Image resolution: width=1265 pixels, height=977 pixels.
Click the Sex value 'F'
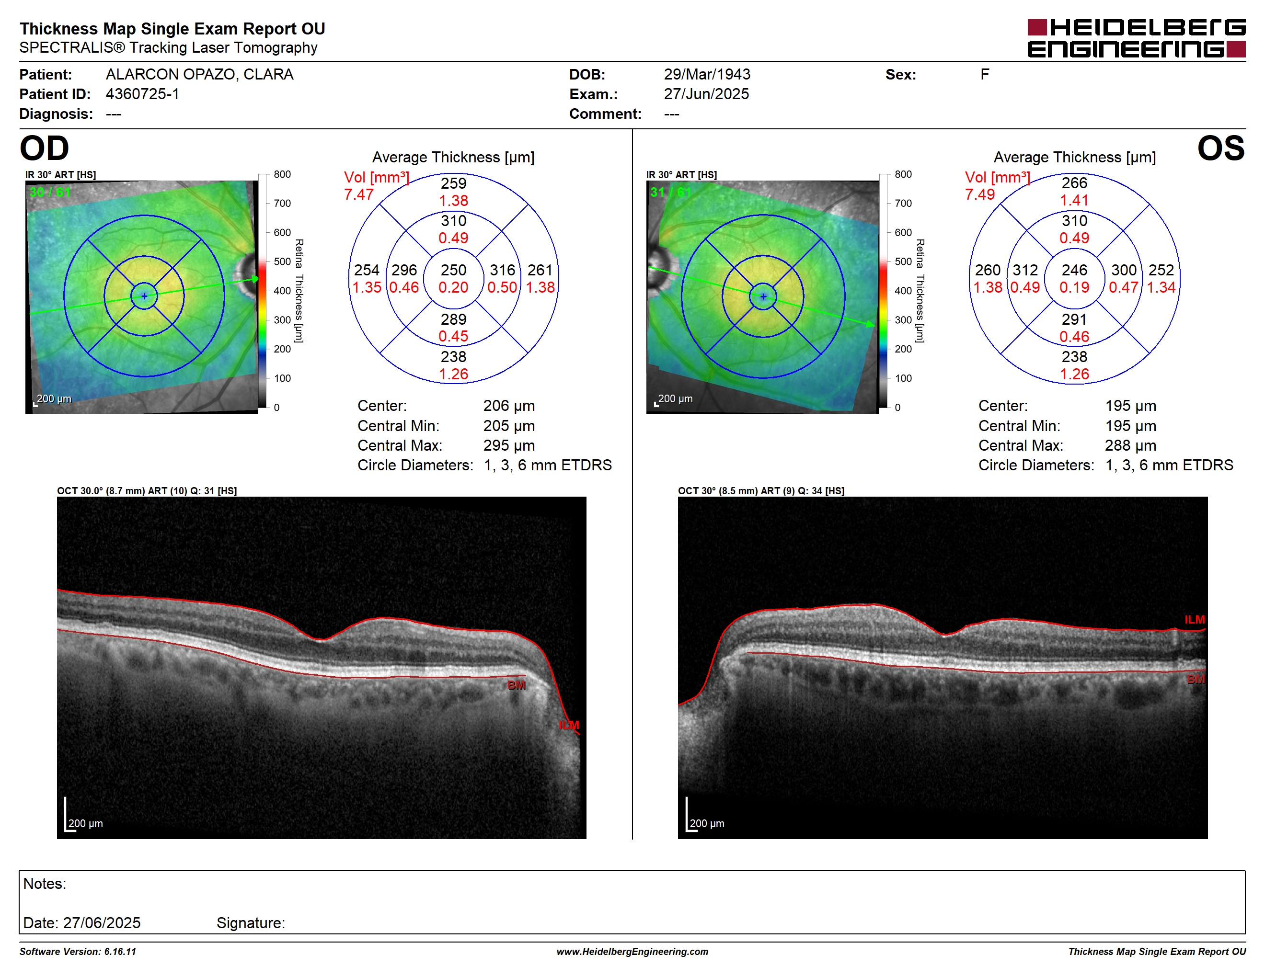[x=985, y=74]
